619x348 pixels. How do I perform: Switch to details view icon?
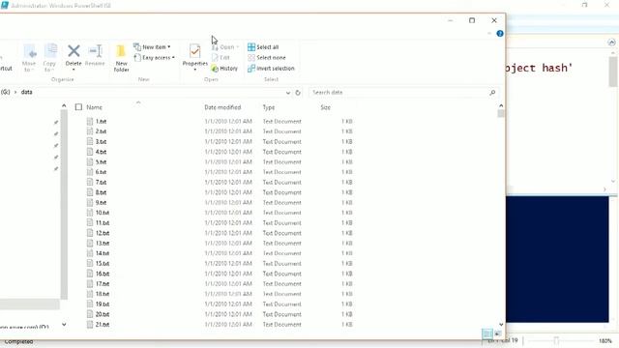[x=487, y=333]
